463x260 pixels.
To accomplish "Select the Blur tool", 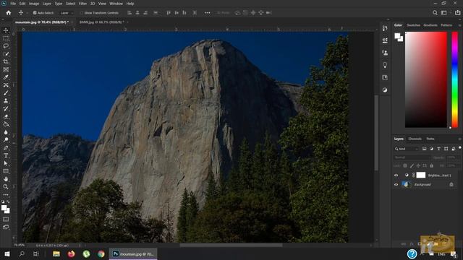I will tap(6, 132).
